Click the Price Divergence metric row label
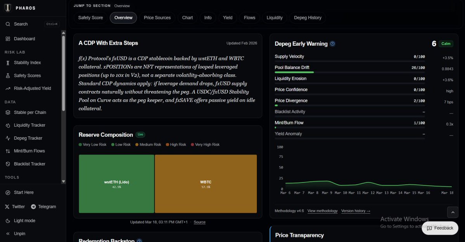The height and width of the screenshot is (242, 465). coord(291,101)
